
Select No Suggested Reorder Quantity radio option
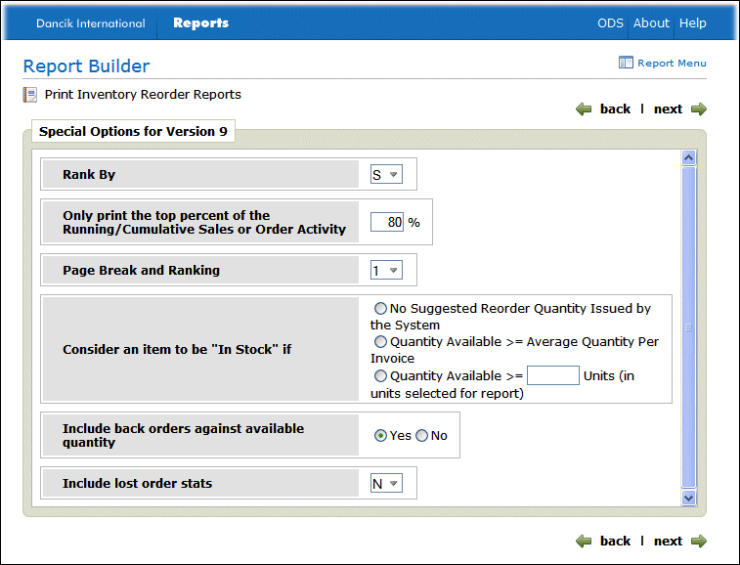[x=380, y=309]
